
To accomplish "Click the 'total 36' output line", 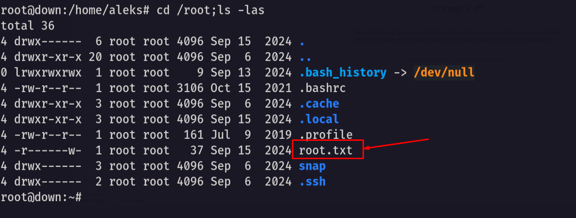I will coord(28,26).
